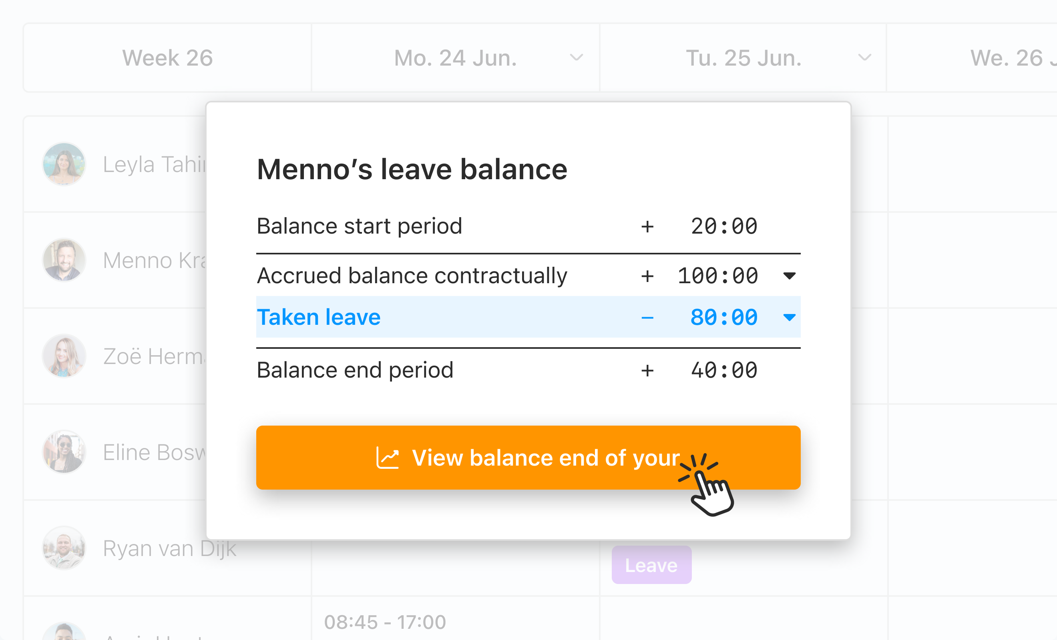Image resolution: width=1057 pixels, height=640 pixels.
Task: Open Eline's profile picture
Action: (x=64, y=452)
